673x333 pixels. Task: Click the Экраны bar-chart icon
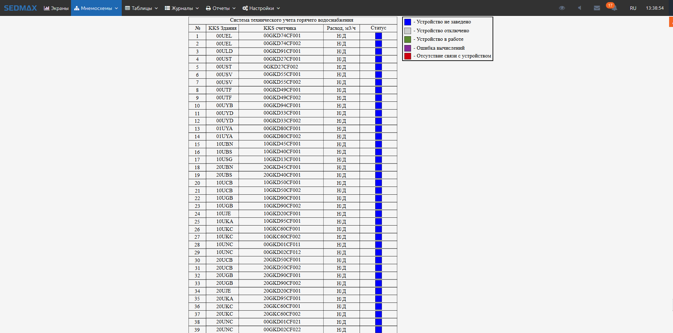(46, 8)
